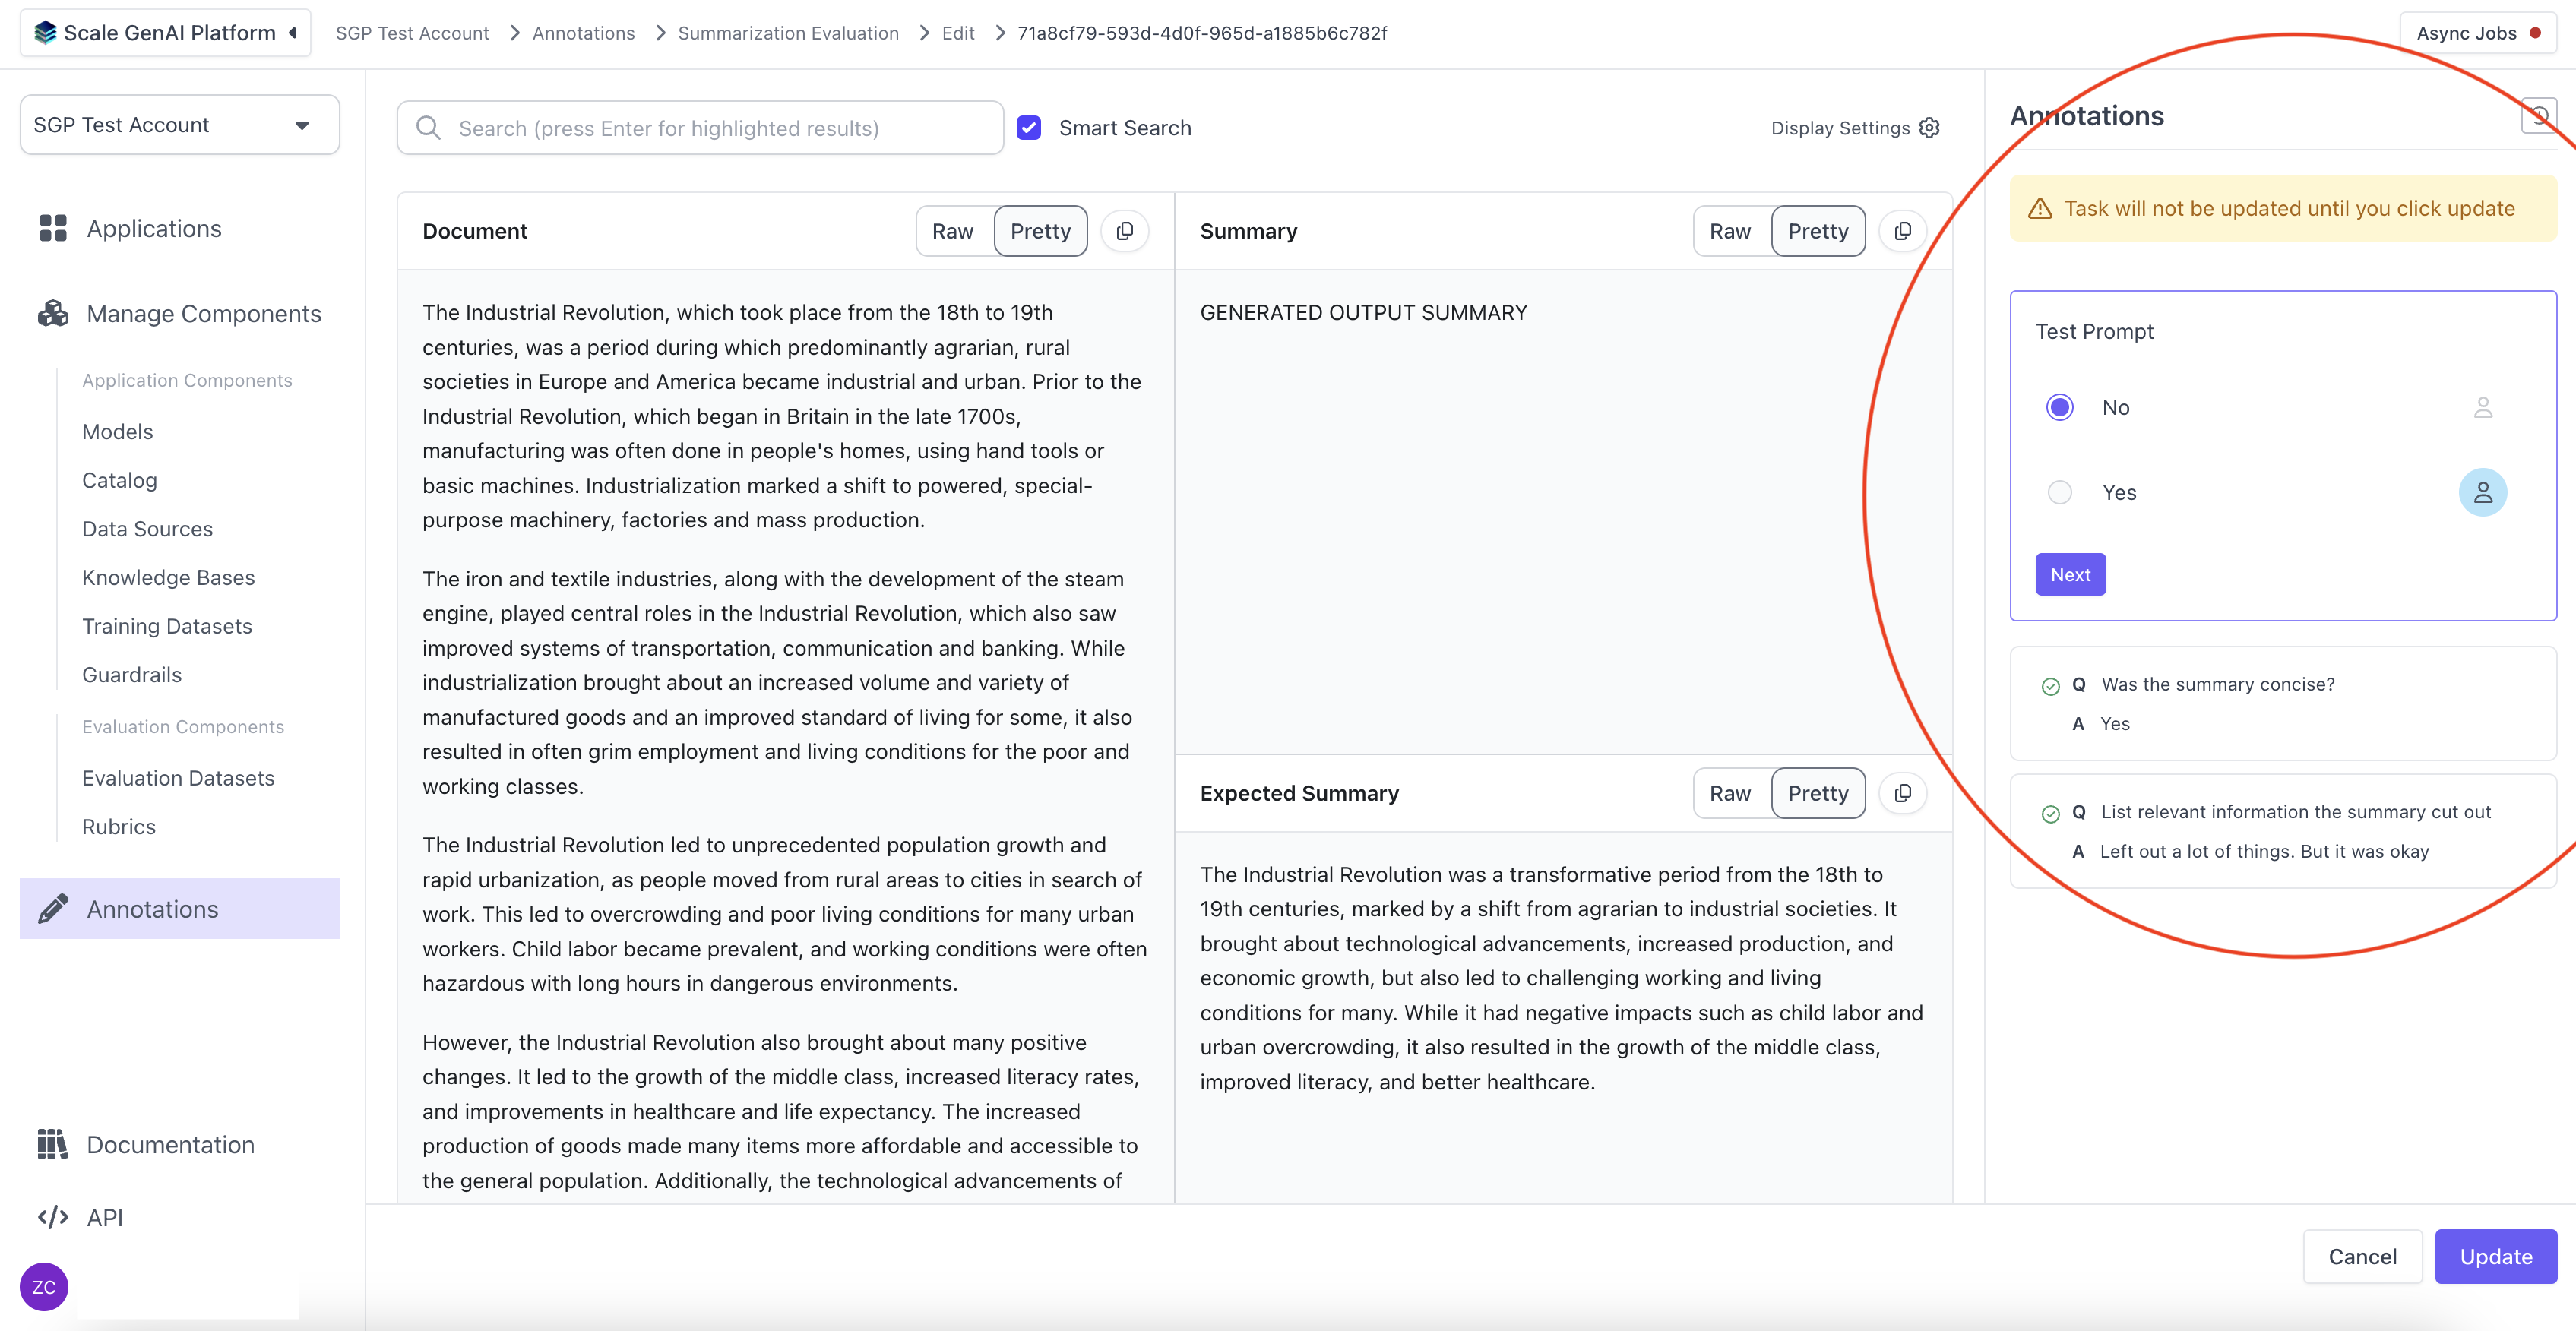Open the Applications grid icon

pyautogui.click(x=53, y=228)
